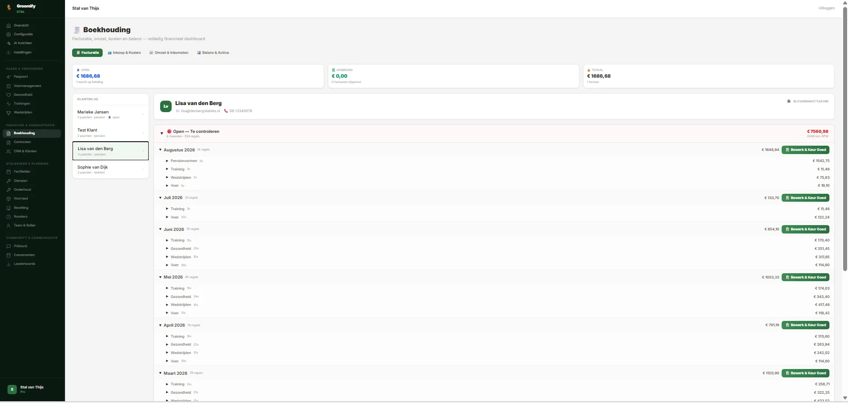Collapse the Juli 2026 month group
This screenshot has width=848, height=403.
click(x=160, y=198)
